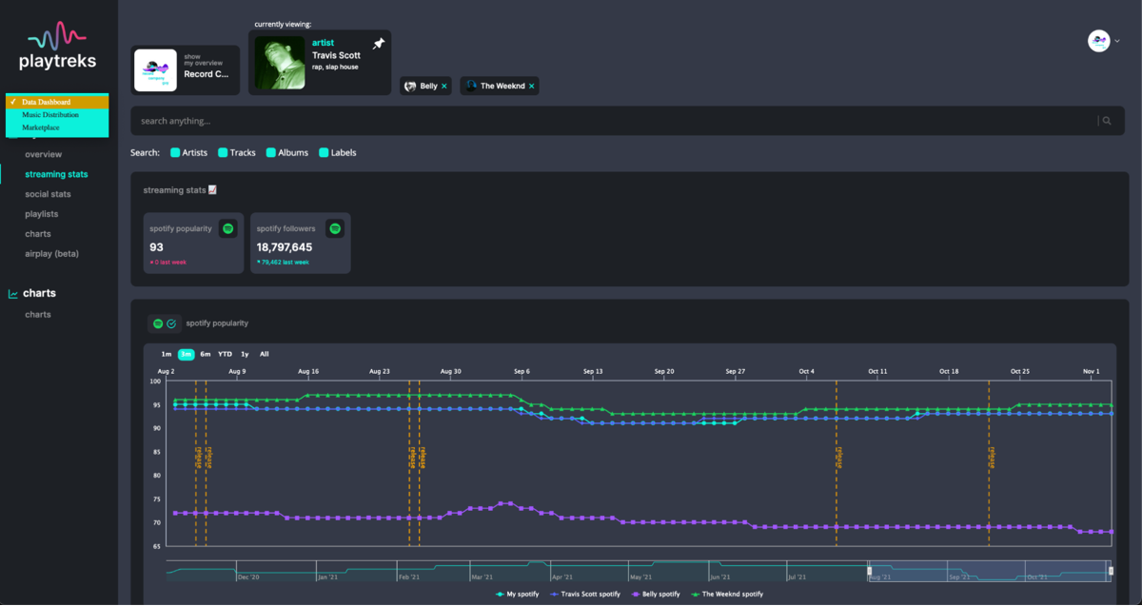The image size is (1142, 606).
Task: Click the followers count 18,797,645
Action: click(285, 247)
